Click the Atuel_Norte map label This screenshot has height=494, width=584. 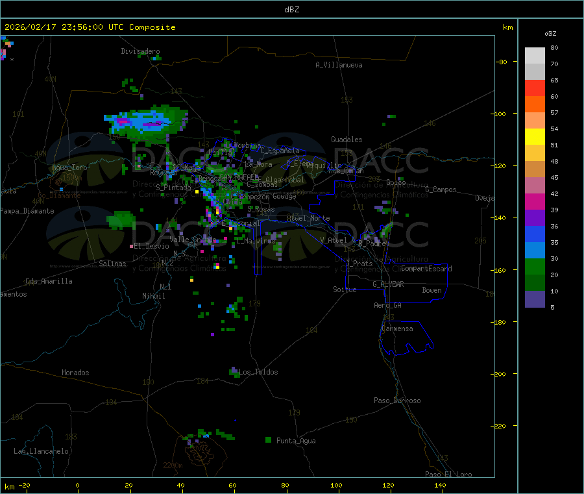point(308,218)
